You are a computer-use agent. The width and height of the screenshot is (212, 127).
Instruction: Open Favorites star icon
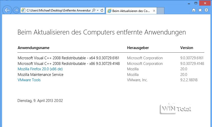tap(200, 10)
